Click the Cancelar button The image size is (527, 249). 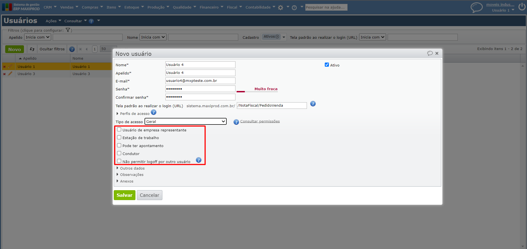click(x=149, y=195)
